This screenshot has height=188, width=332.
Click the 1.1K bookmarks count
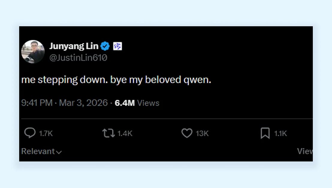tap(280, 133)
